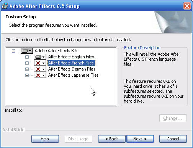Click the Help button
Screen dimensions: 193x148
point(45,139)
